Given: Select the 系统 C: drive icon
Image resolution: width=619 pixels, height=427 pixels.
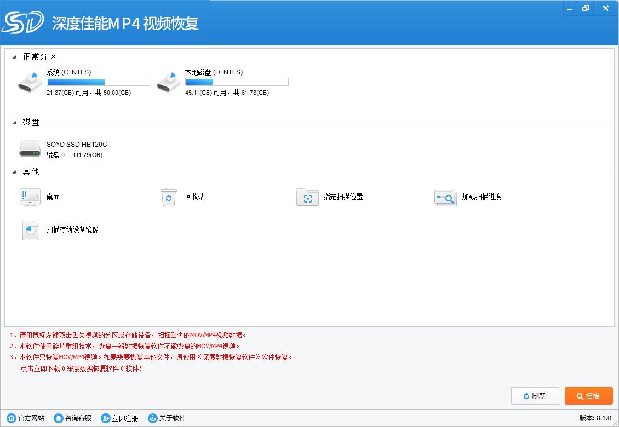Looking at the screenshot, I should (x=30, y=82).
